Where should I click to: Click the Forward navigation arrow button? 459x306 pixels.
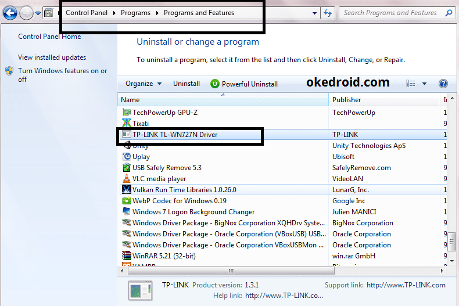26,13
